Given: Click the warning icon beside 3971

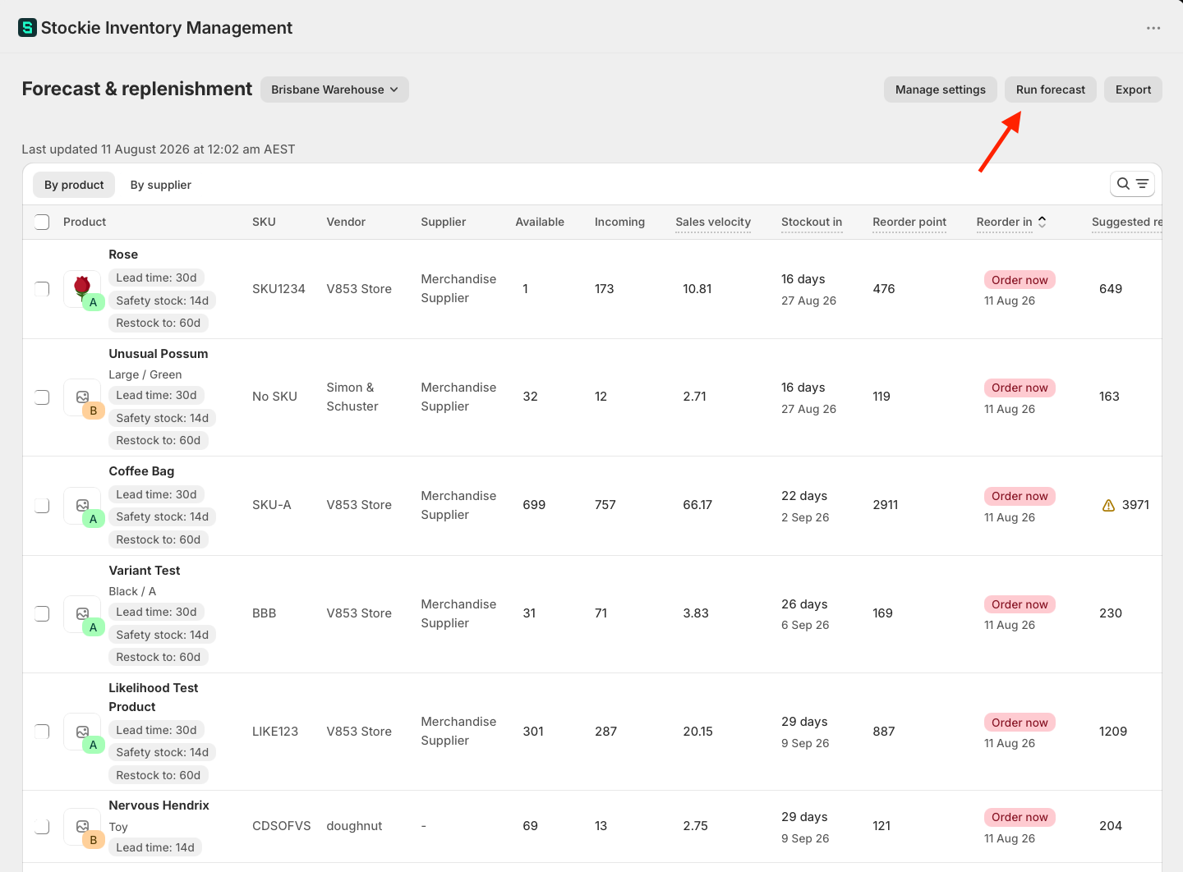Looking at the screenshot, I should [x=1108, y=505].
